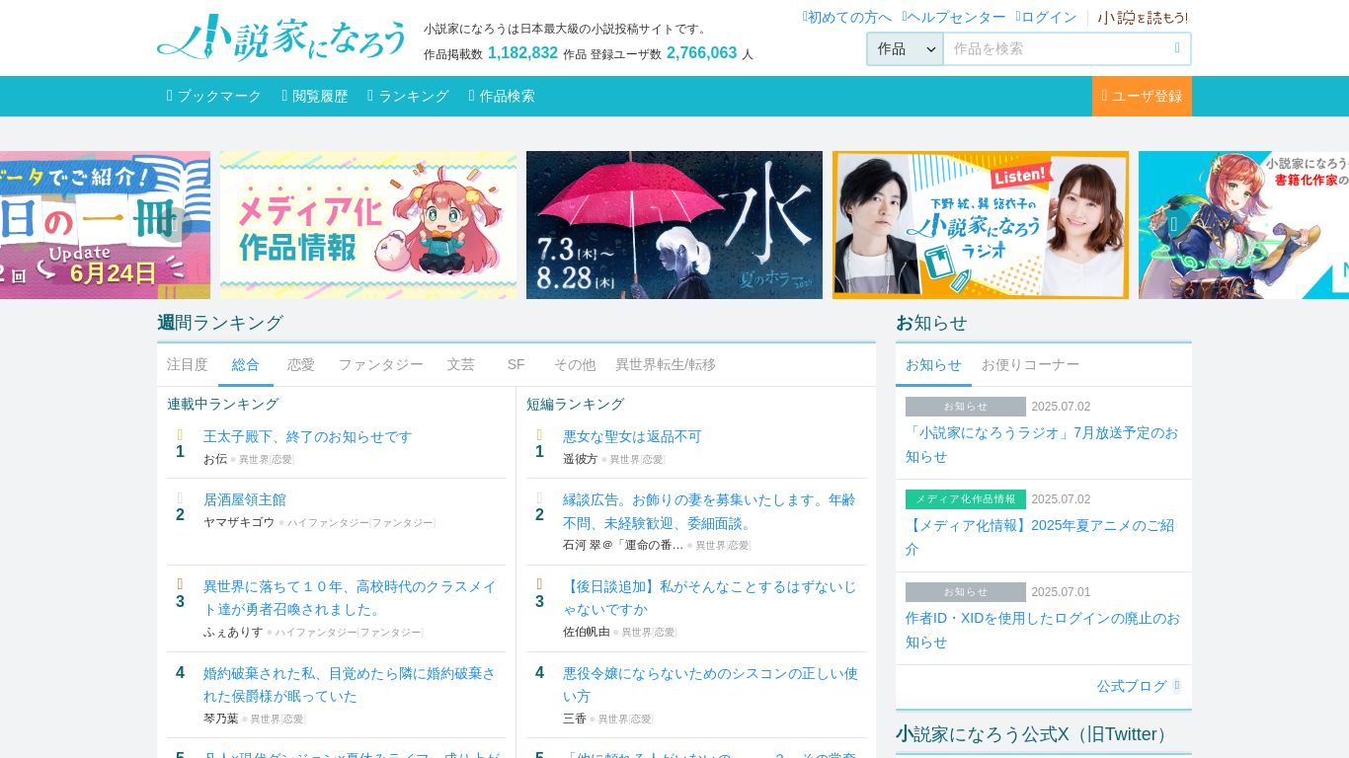Click author name ヤマザキゴウ
Image resolution: width=1349 pixels, height=758 pixels.
point(239,522)
